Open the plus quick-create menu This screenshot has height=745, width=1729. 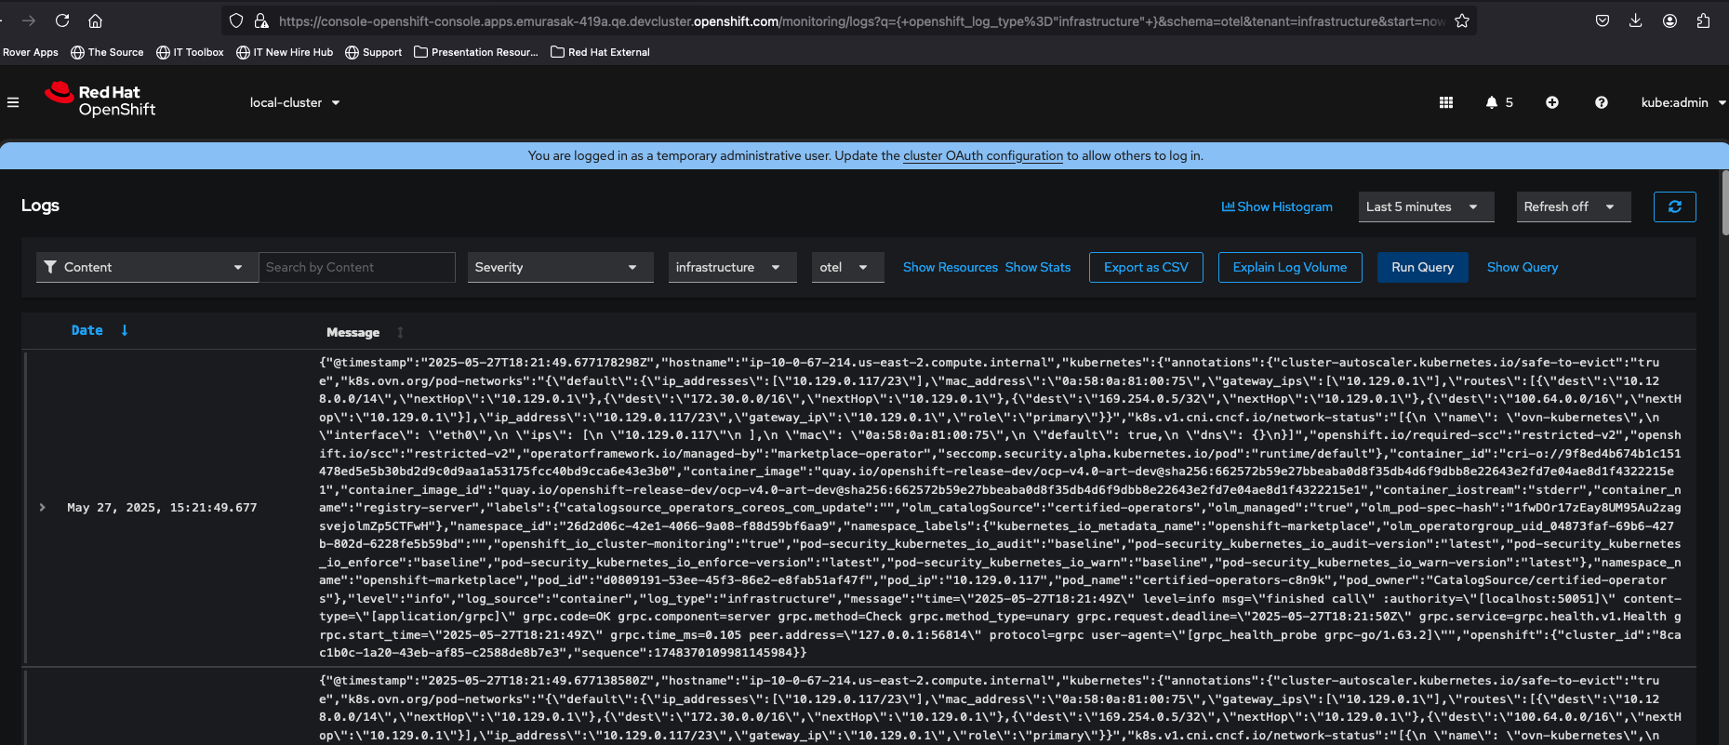coord(1552,102)
